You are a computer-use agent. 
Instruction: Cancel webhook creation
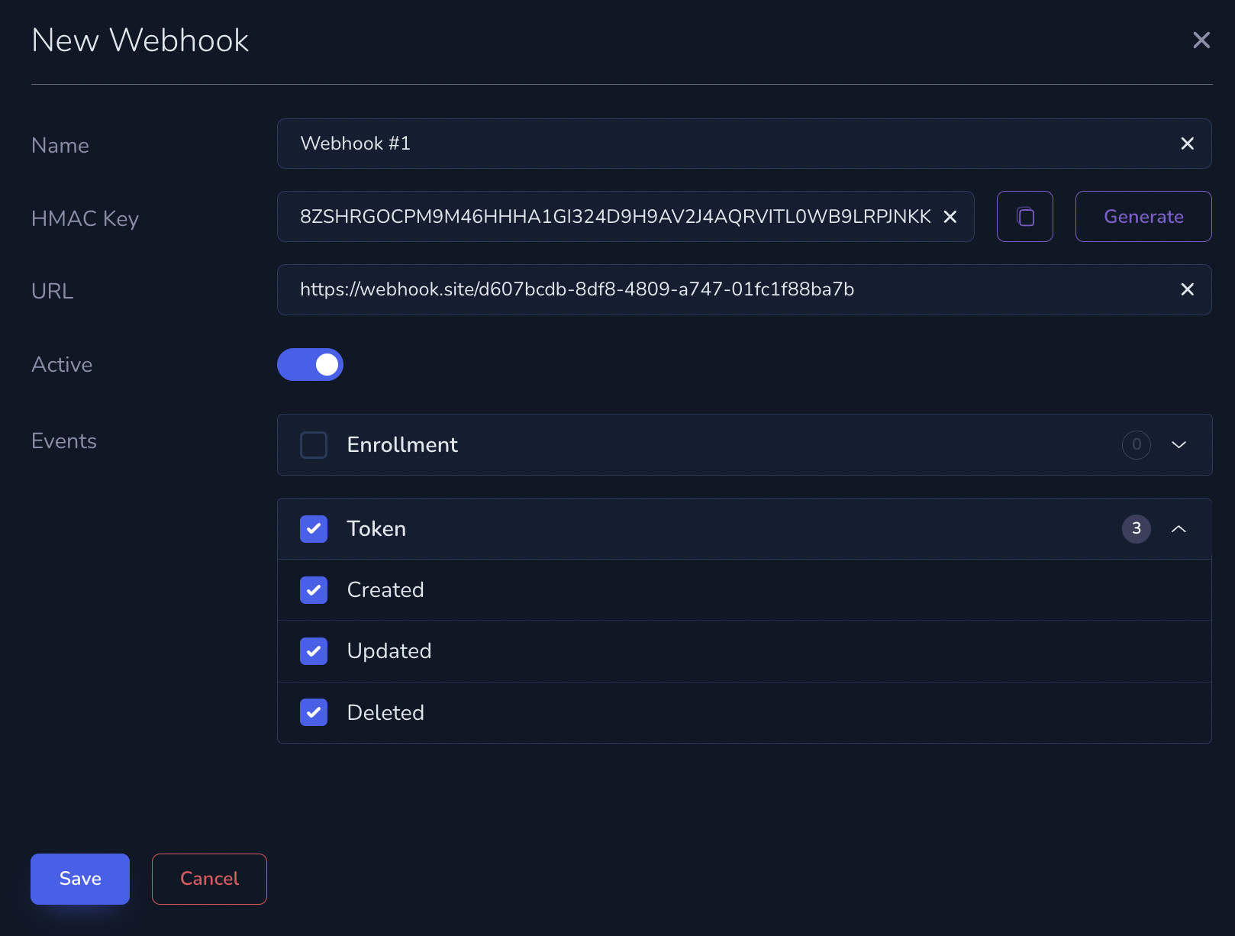pos(208,879)
